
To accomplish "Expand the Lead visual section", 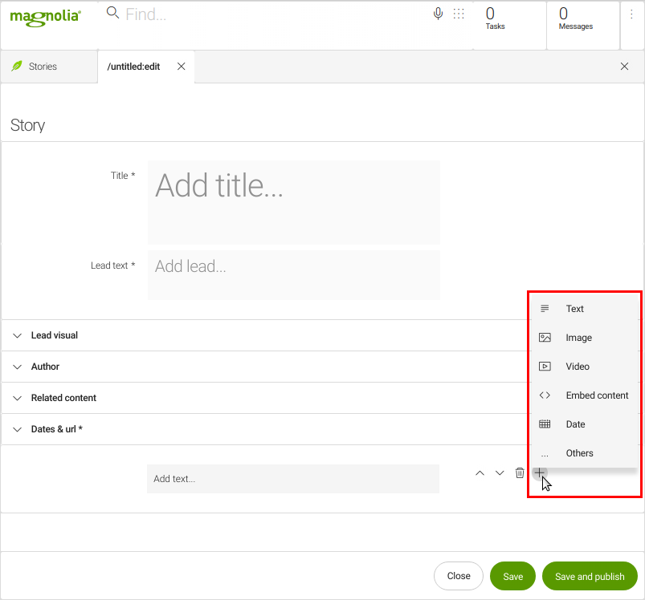I will point(55,335).
